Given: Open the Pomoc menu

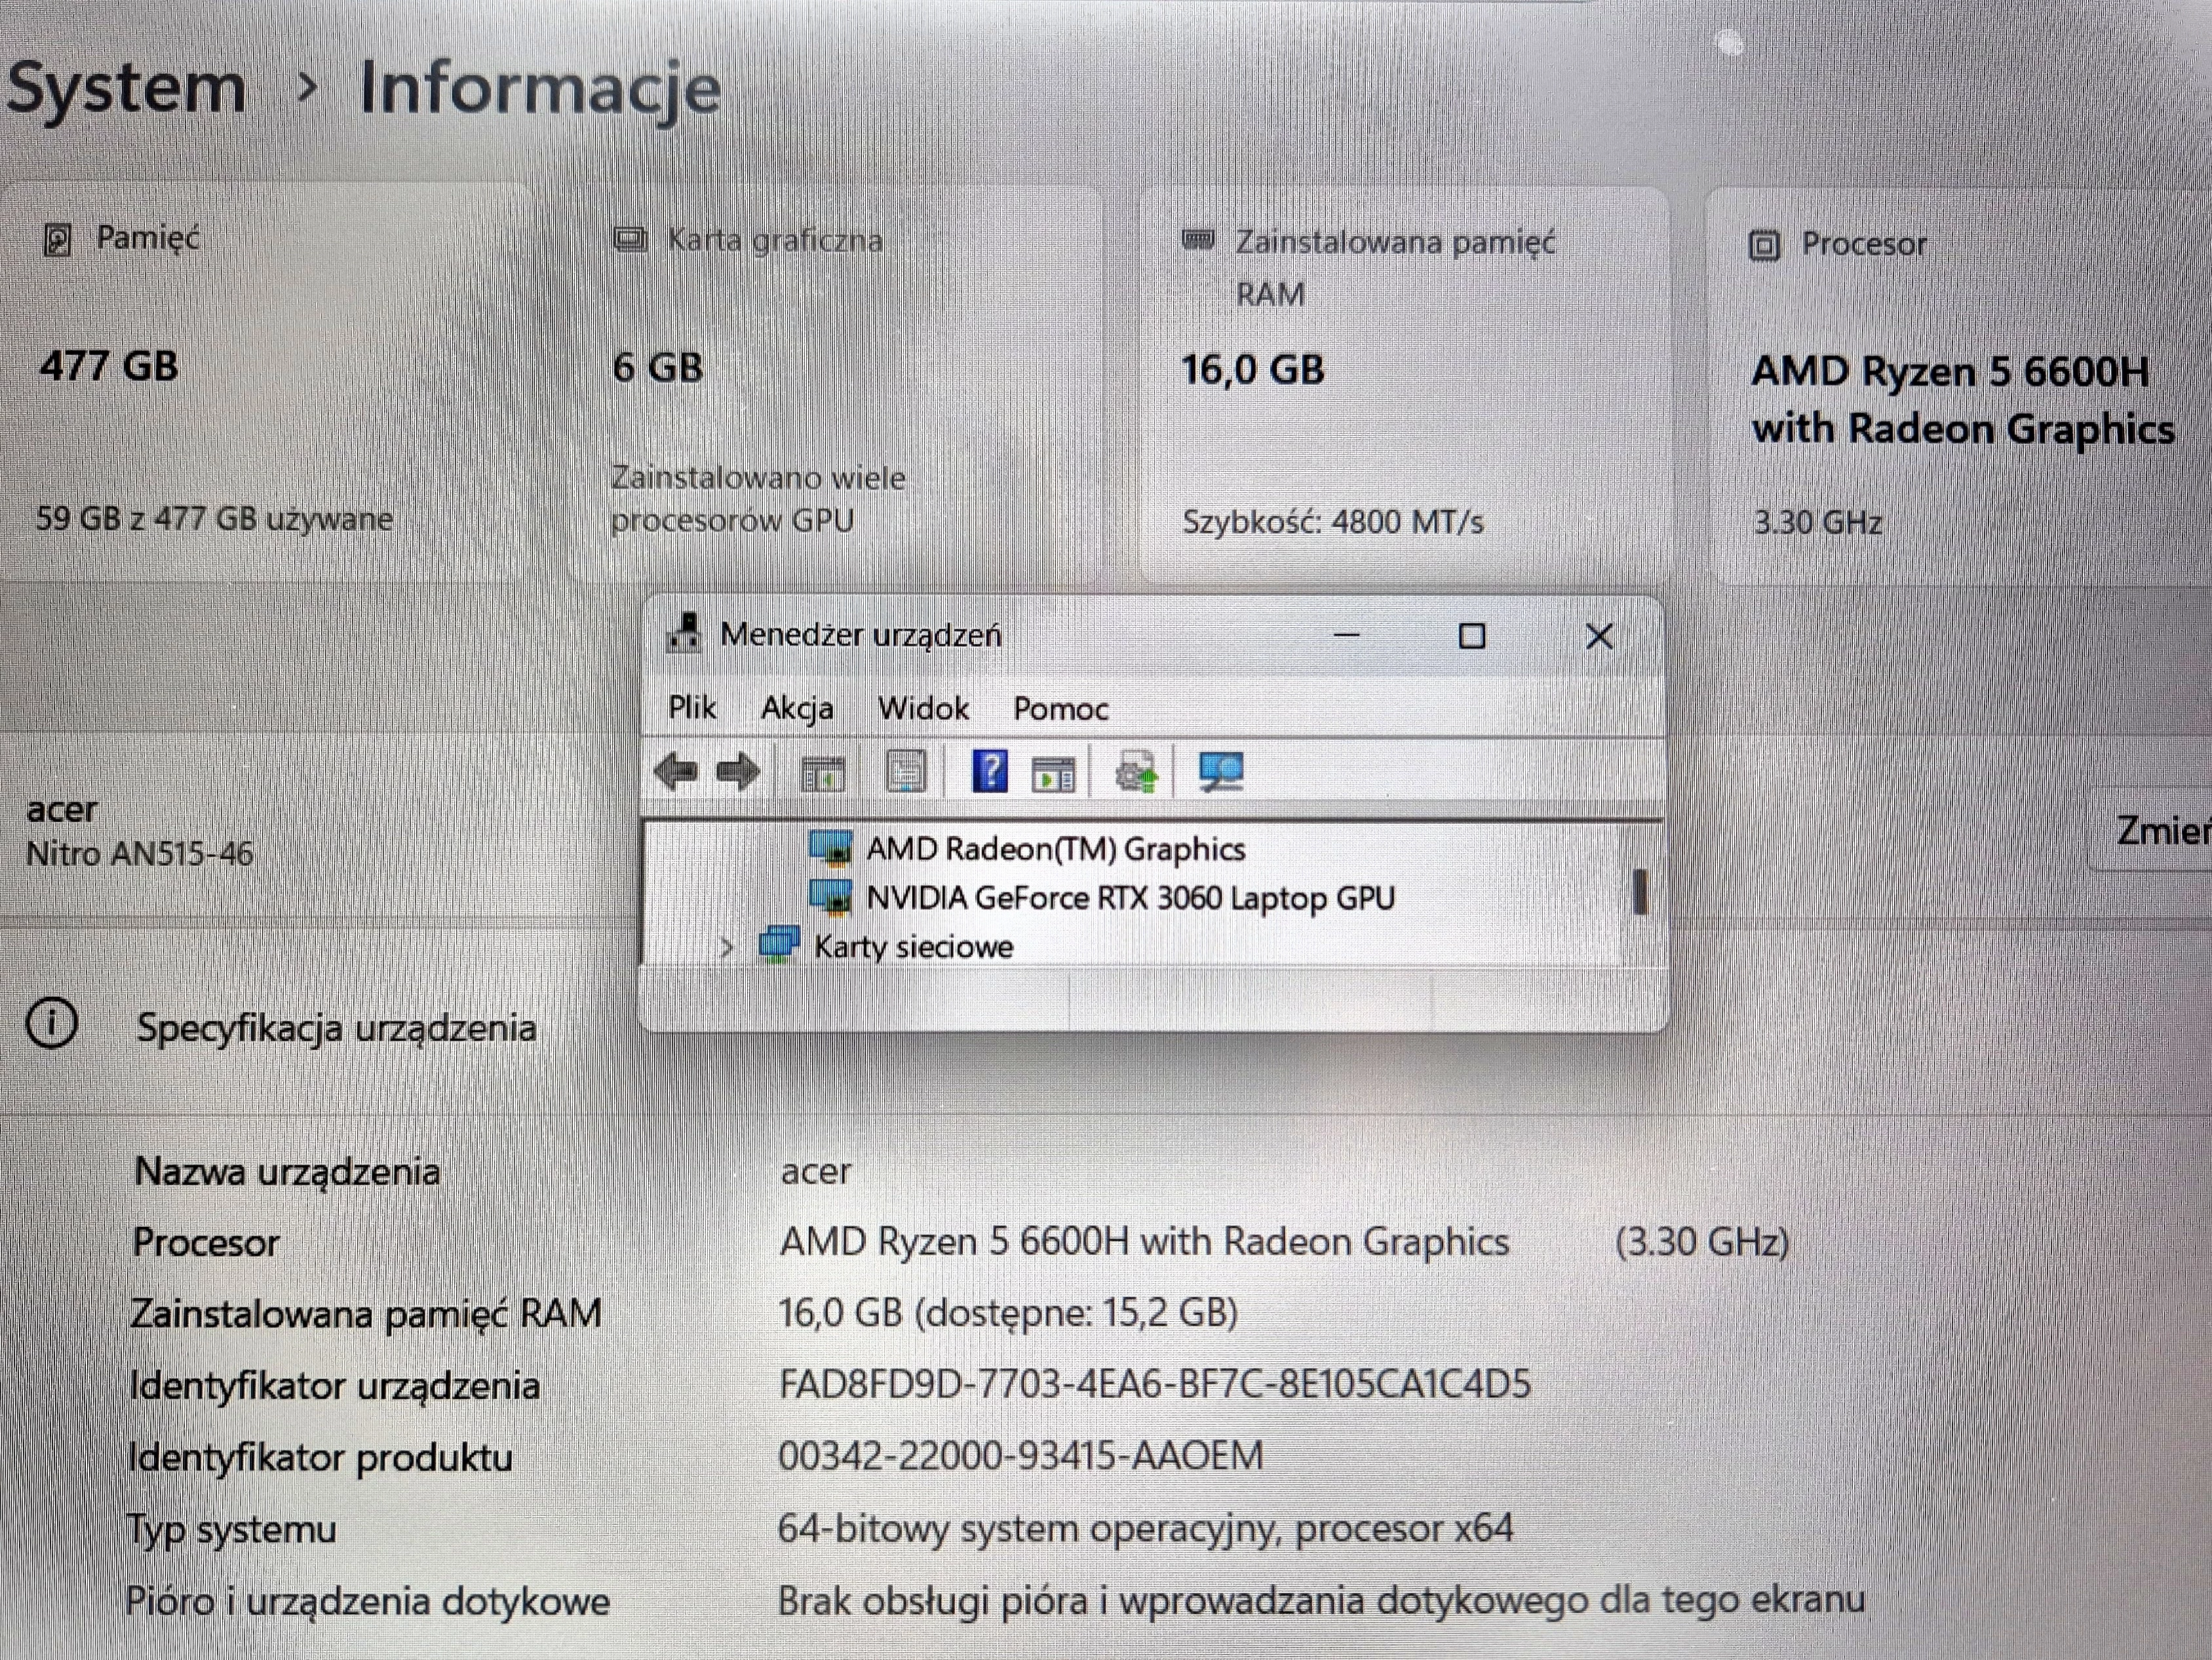Looking at the screenshot, I should pos(1060,708).
